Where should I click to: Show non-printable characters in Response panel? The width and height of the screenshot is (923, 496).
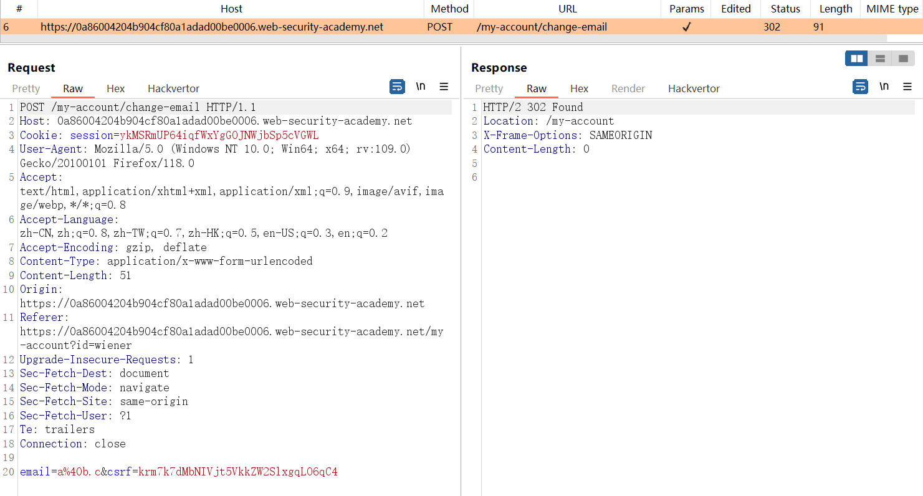884,87
